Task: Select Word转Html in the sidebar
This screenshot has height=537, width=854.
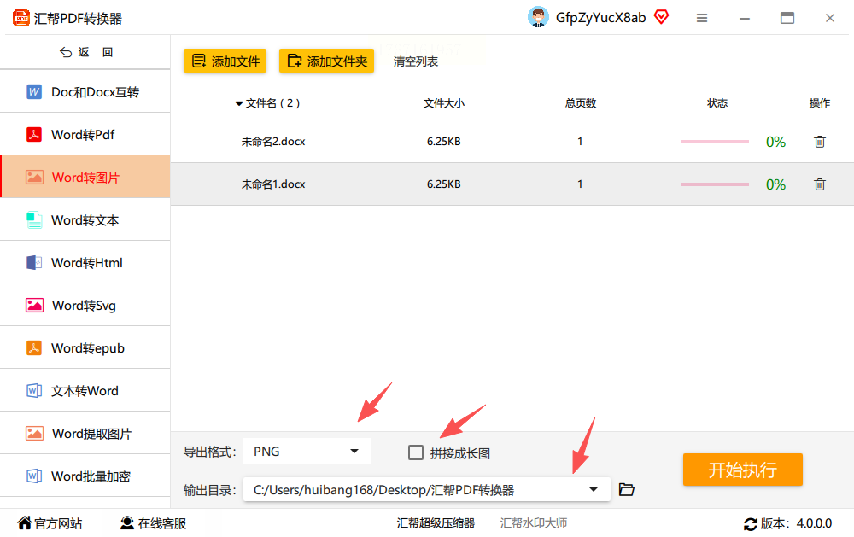Action: [x=85, y=262]
